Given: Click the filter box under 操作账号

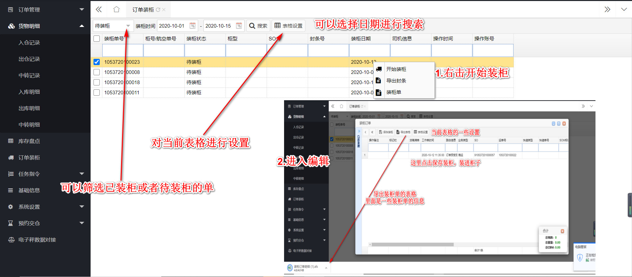Looking at the screenshot, I should [x=493, y=50].
